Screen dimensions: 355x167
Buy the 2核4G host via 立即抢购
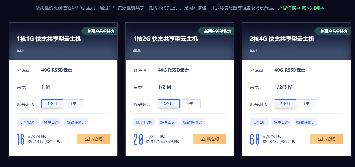(x=326, y=139)
